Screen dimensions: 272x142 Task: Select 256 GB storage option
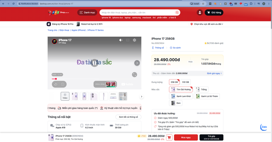click(x=174, y=82)
